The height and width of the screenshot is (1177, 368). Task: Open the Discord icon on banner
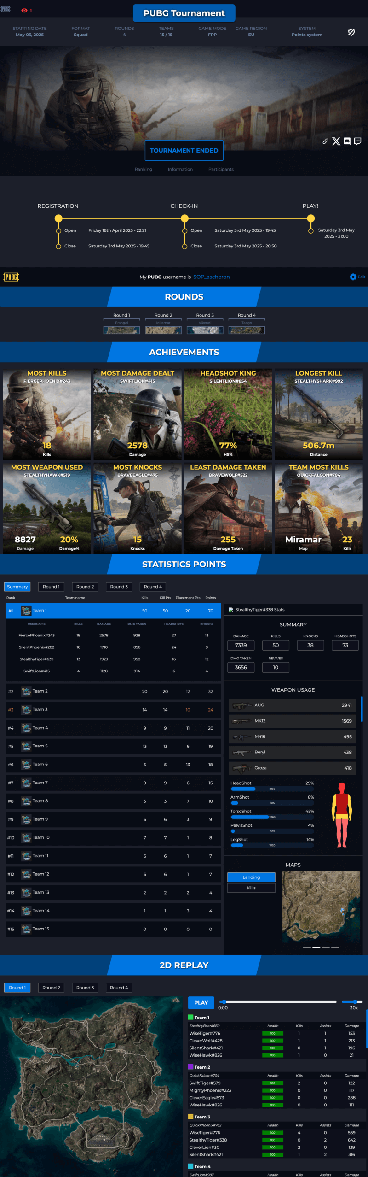coord(347,141)
